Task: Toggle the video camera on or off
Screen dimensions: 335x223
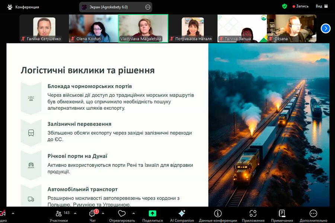Action: point(2,214)
